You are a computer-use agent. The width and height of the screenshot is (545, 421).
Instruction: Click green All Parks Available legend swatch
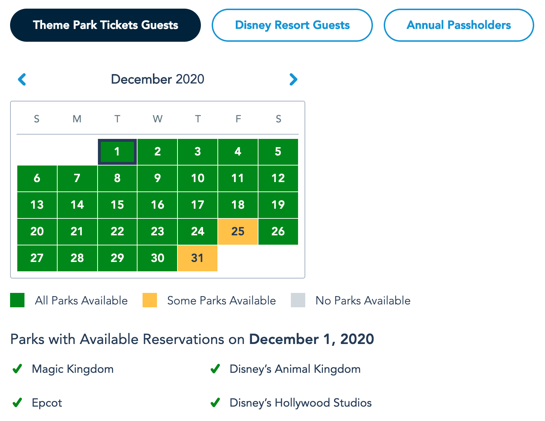pyautogui.click(x=17, y=300)
